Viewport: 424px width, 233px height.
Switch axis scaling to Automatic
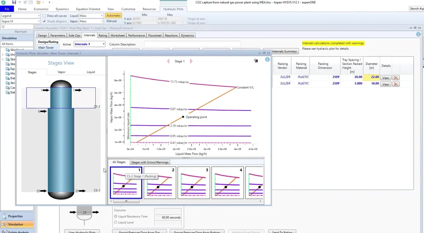[x=113, y=16]
